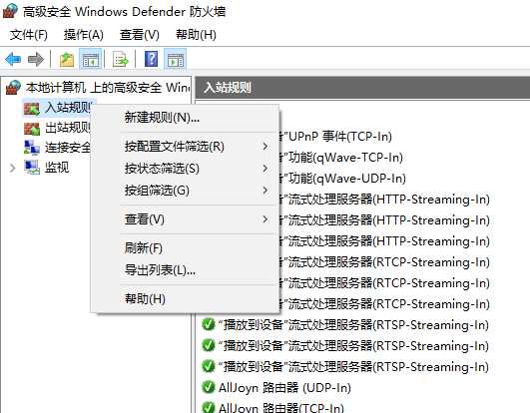Click the gray forward arrow toolbar icon
The height and width of the screenshot is (413, 530).
[x=36, y=60]
